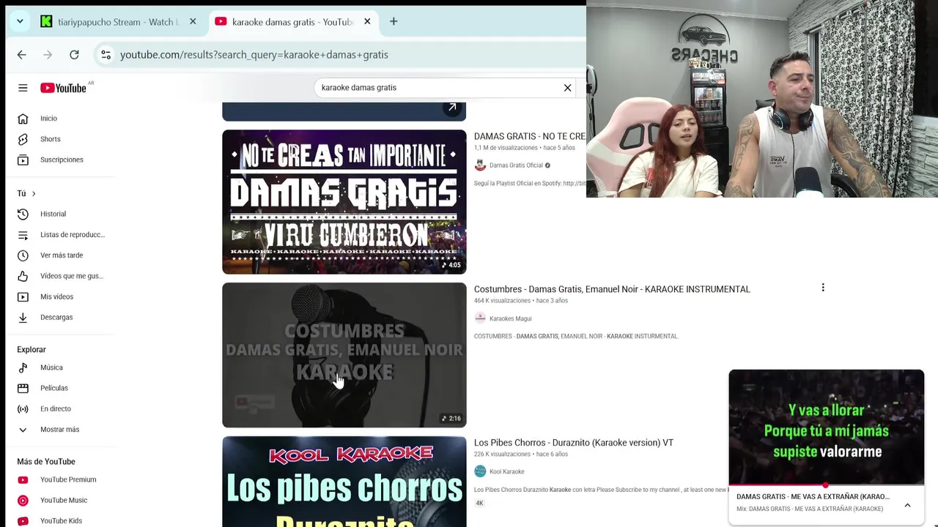Open a new browser tab with plus
Screen dimensions: 938x527
tap(394, 22)
